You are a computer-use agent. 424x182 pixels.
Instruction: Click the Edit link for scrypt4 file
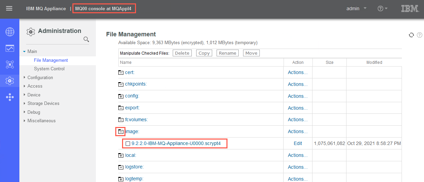(x=298, y=143)
